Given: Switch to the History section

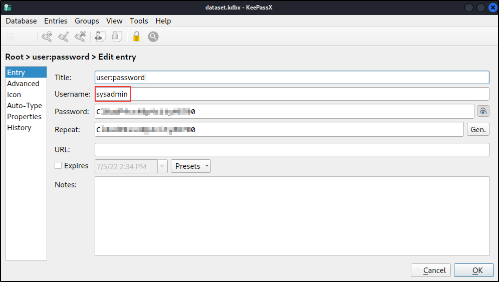Looking at the screenshot, I should click(26, 127).
